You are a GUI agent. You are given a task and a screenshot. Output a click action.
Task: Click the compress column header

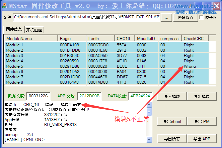(170, 38)
